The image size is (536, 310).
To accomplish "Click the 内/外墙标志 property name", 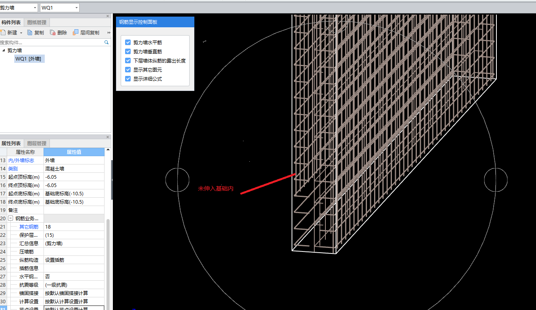I will tap(21, 161).
